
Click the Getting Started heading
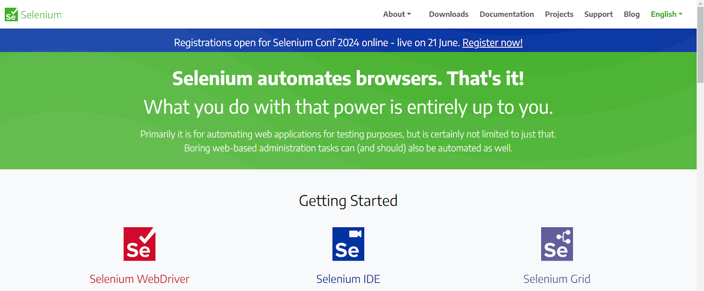pyautogui.click(x=348, y=201)
